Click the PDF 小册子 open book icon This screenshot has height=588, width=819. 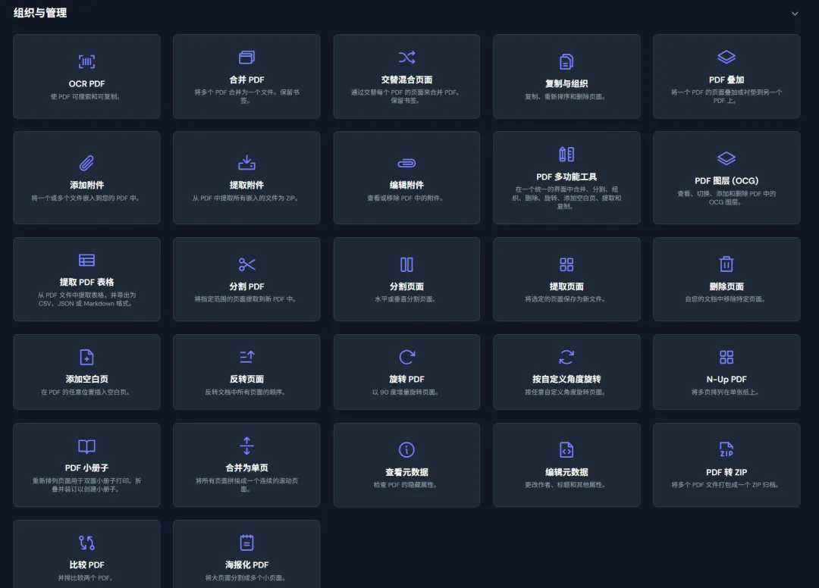pos(86,446)
